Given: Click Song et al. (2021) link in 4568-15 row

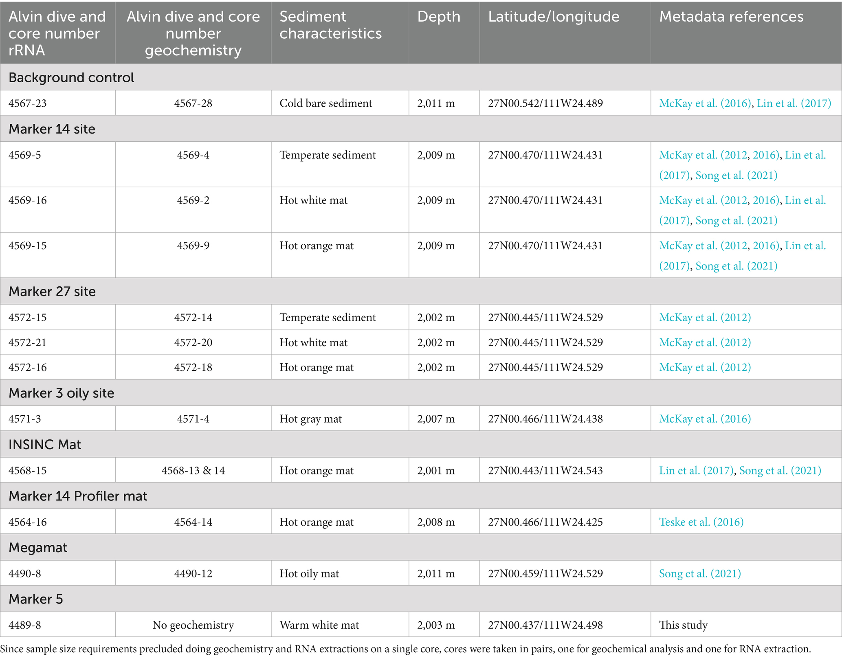Looking at the screenshot, I should tap(780, 471).
